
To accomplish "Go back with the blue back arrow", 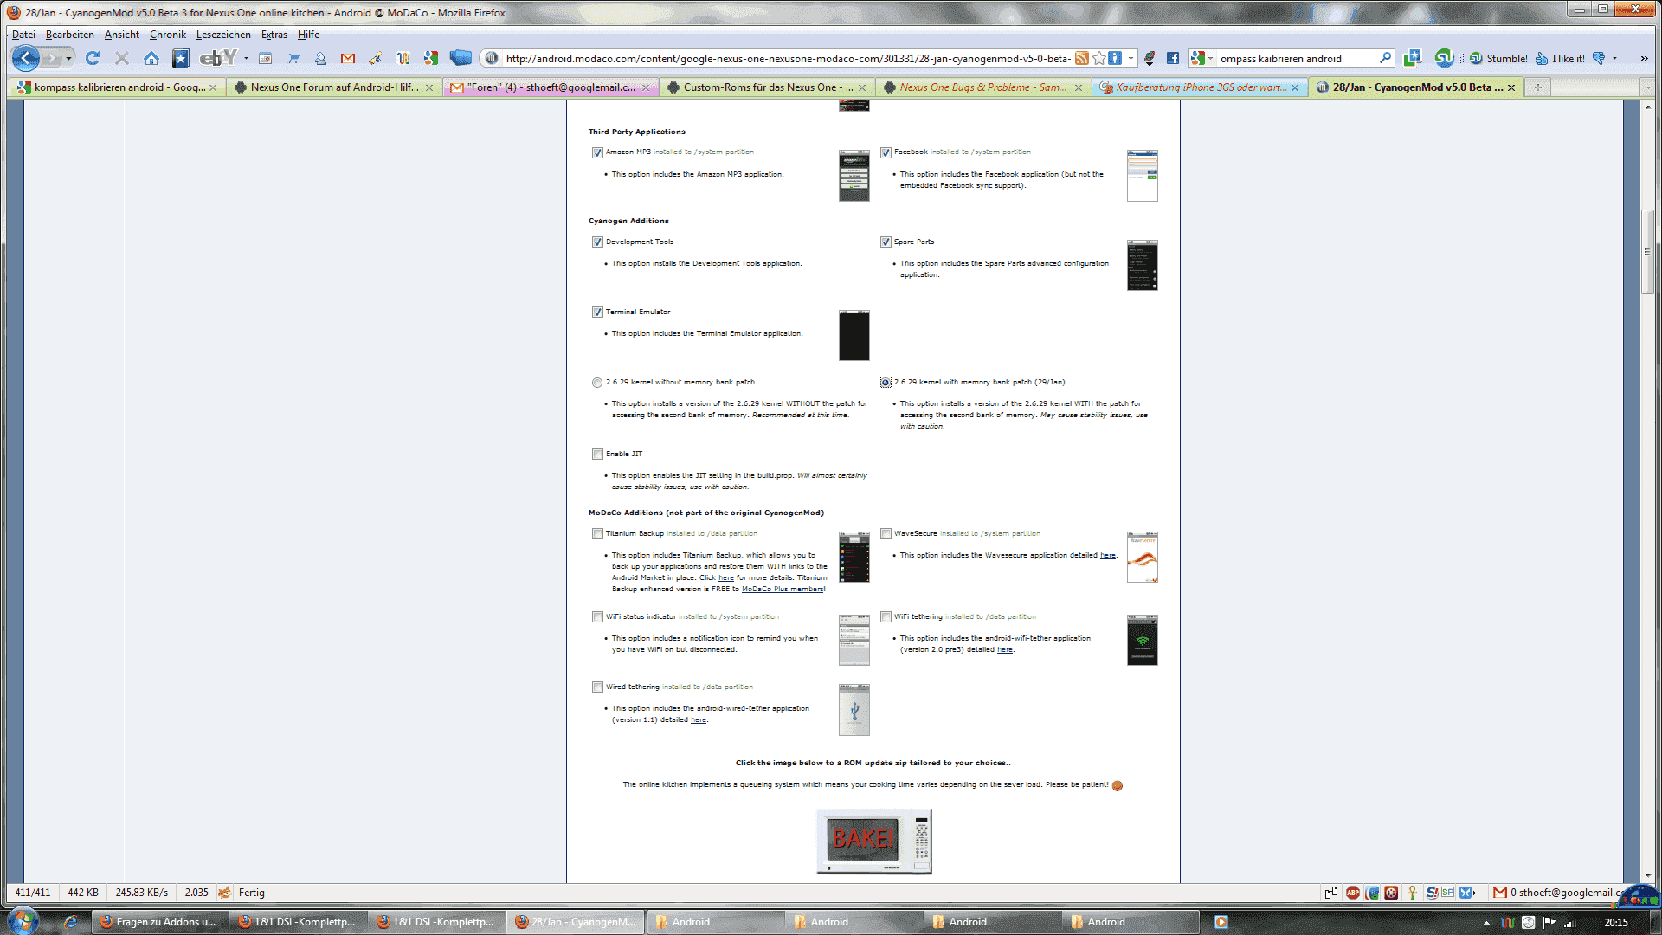I will pyautogui.click(x=26, y=58).
